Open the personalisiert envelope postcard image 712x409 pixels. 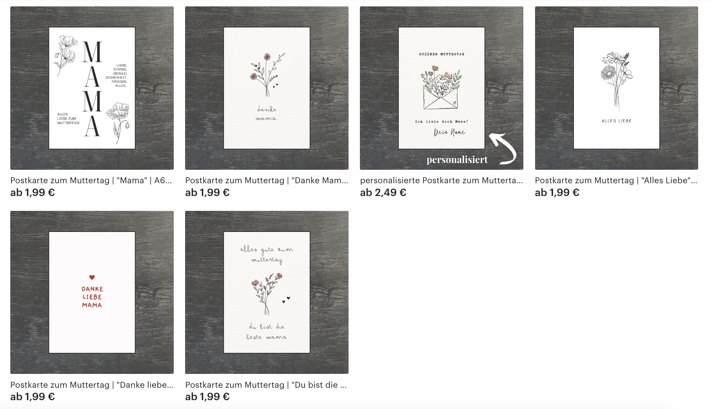441,88
